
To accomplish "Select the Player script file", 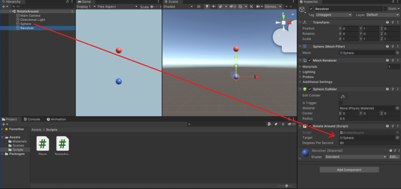I will click(x=43, y=146).
